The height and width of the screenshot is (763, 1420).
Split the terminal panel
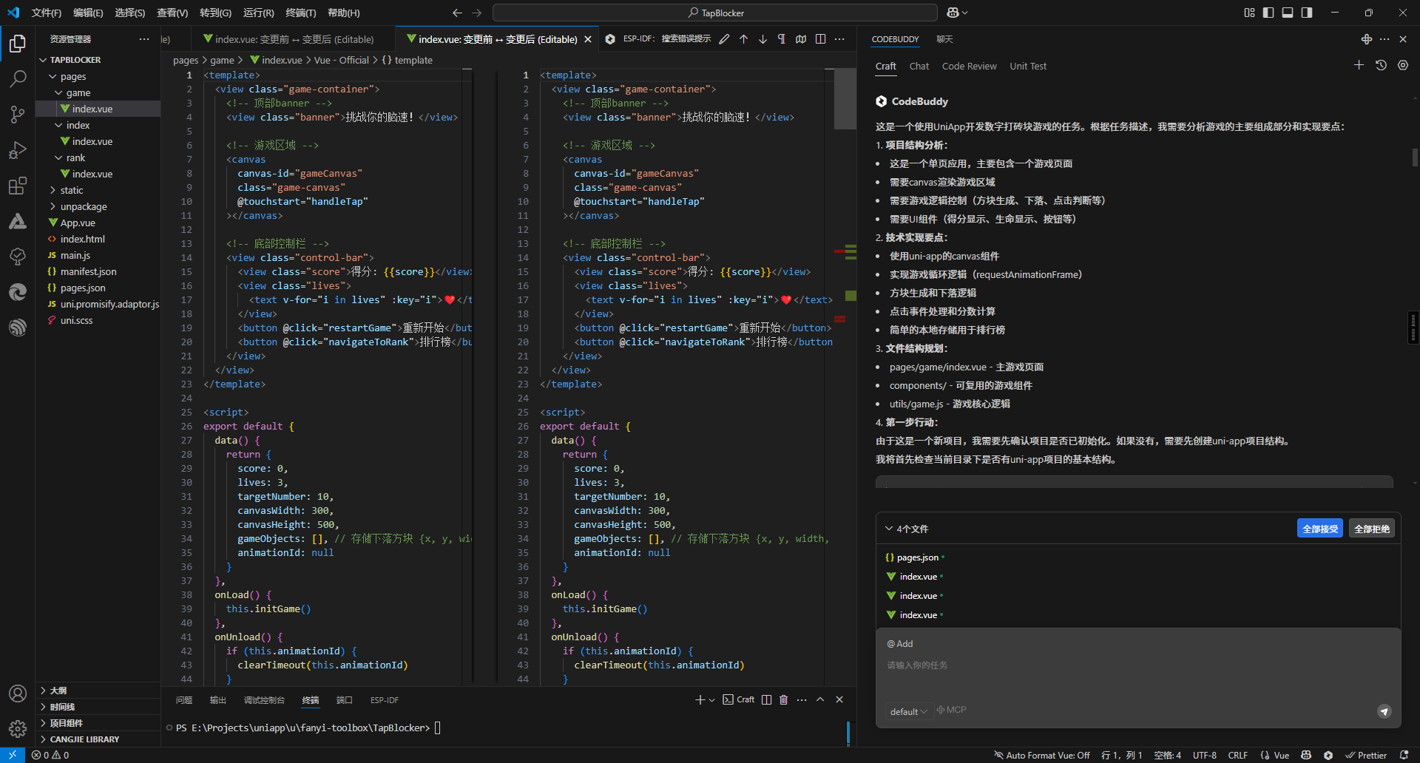[x=767, y=699]
